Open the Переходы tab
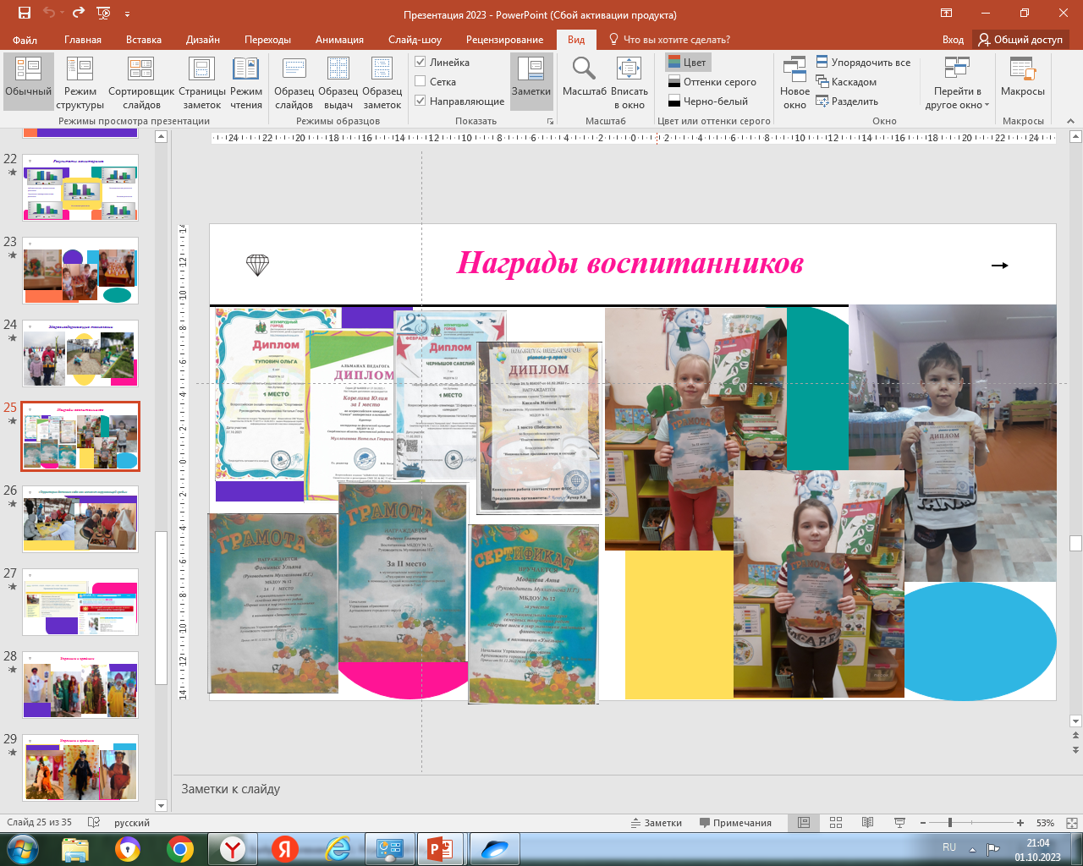Screen dimensions: 1083x866 click(x=267, y=40)
